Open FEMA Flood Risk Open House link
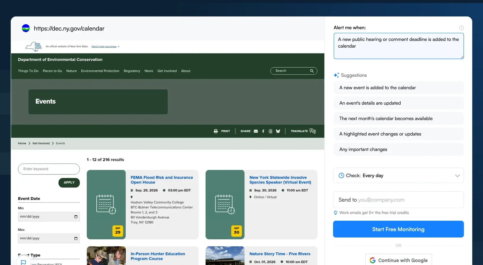Image resolution: width=483 pixels, height=265 pixels. click(x=162, y=180)
